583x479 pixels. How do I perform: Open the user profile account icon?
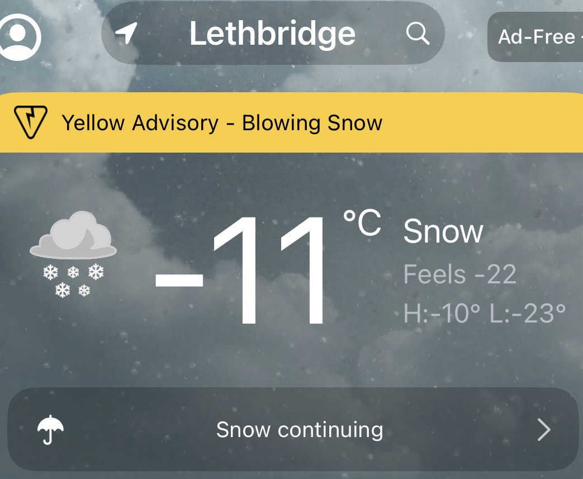[x=19, y=35]
